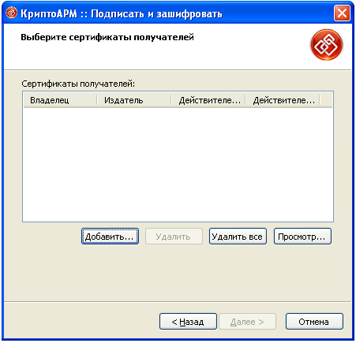
Task: Click the red КриптоАРМ chain-link logo
Action: [x=327, y=45]
